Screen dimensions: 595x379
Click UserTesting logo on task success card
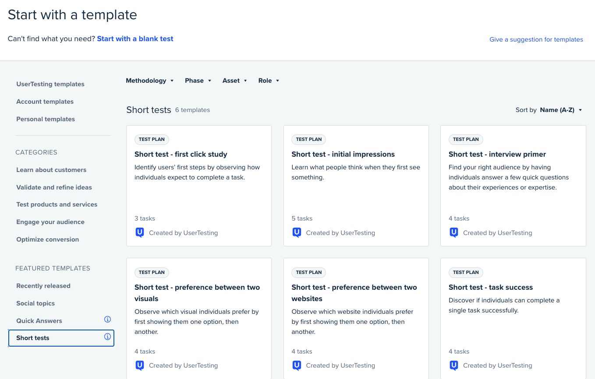[454, 365]
